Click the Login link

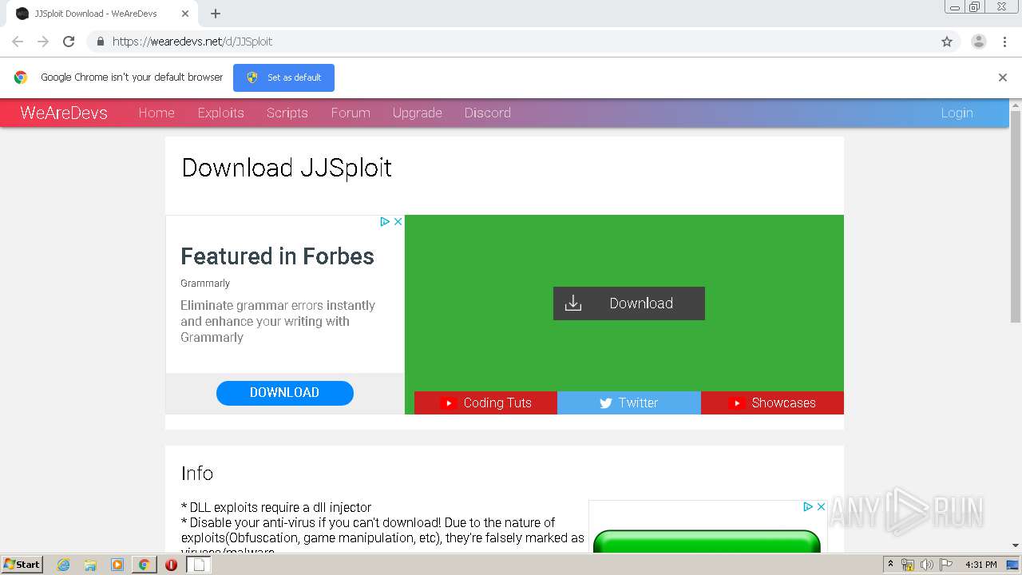957,113
